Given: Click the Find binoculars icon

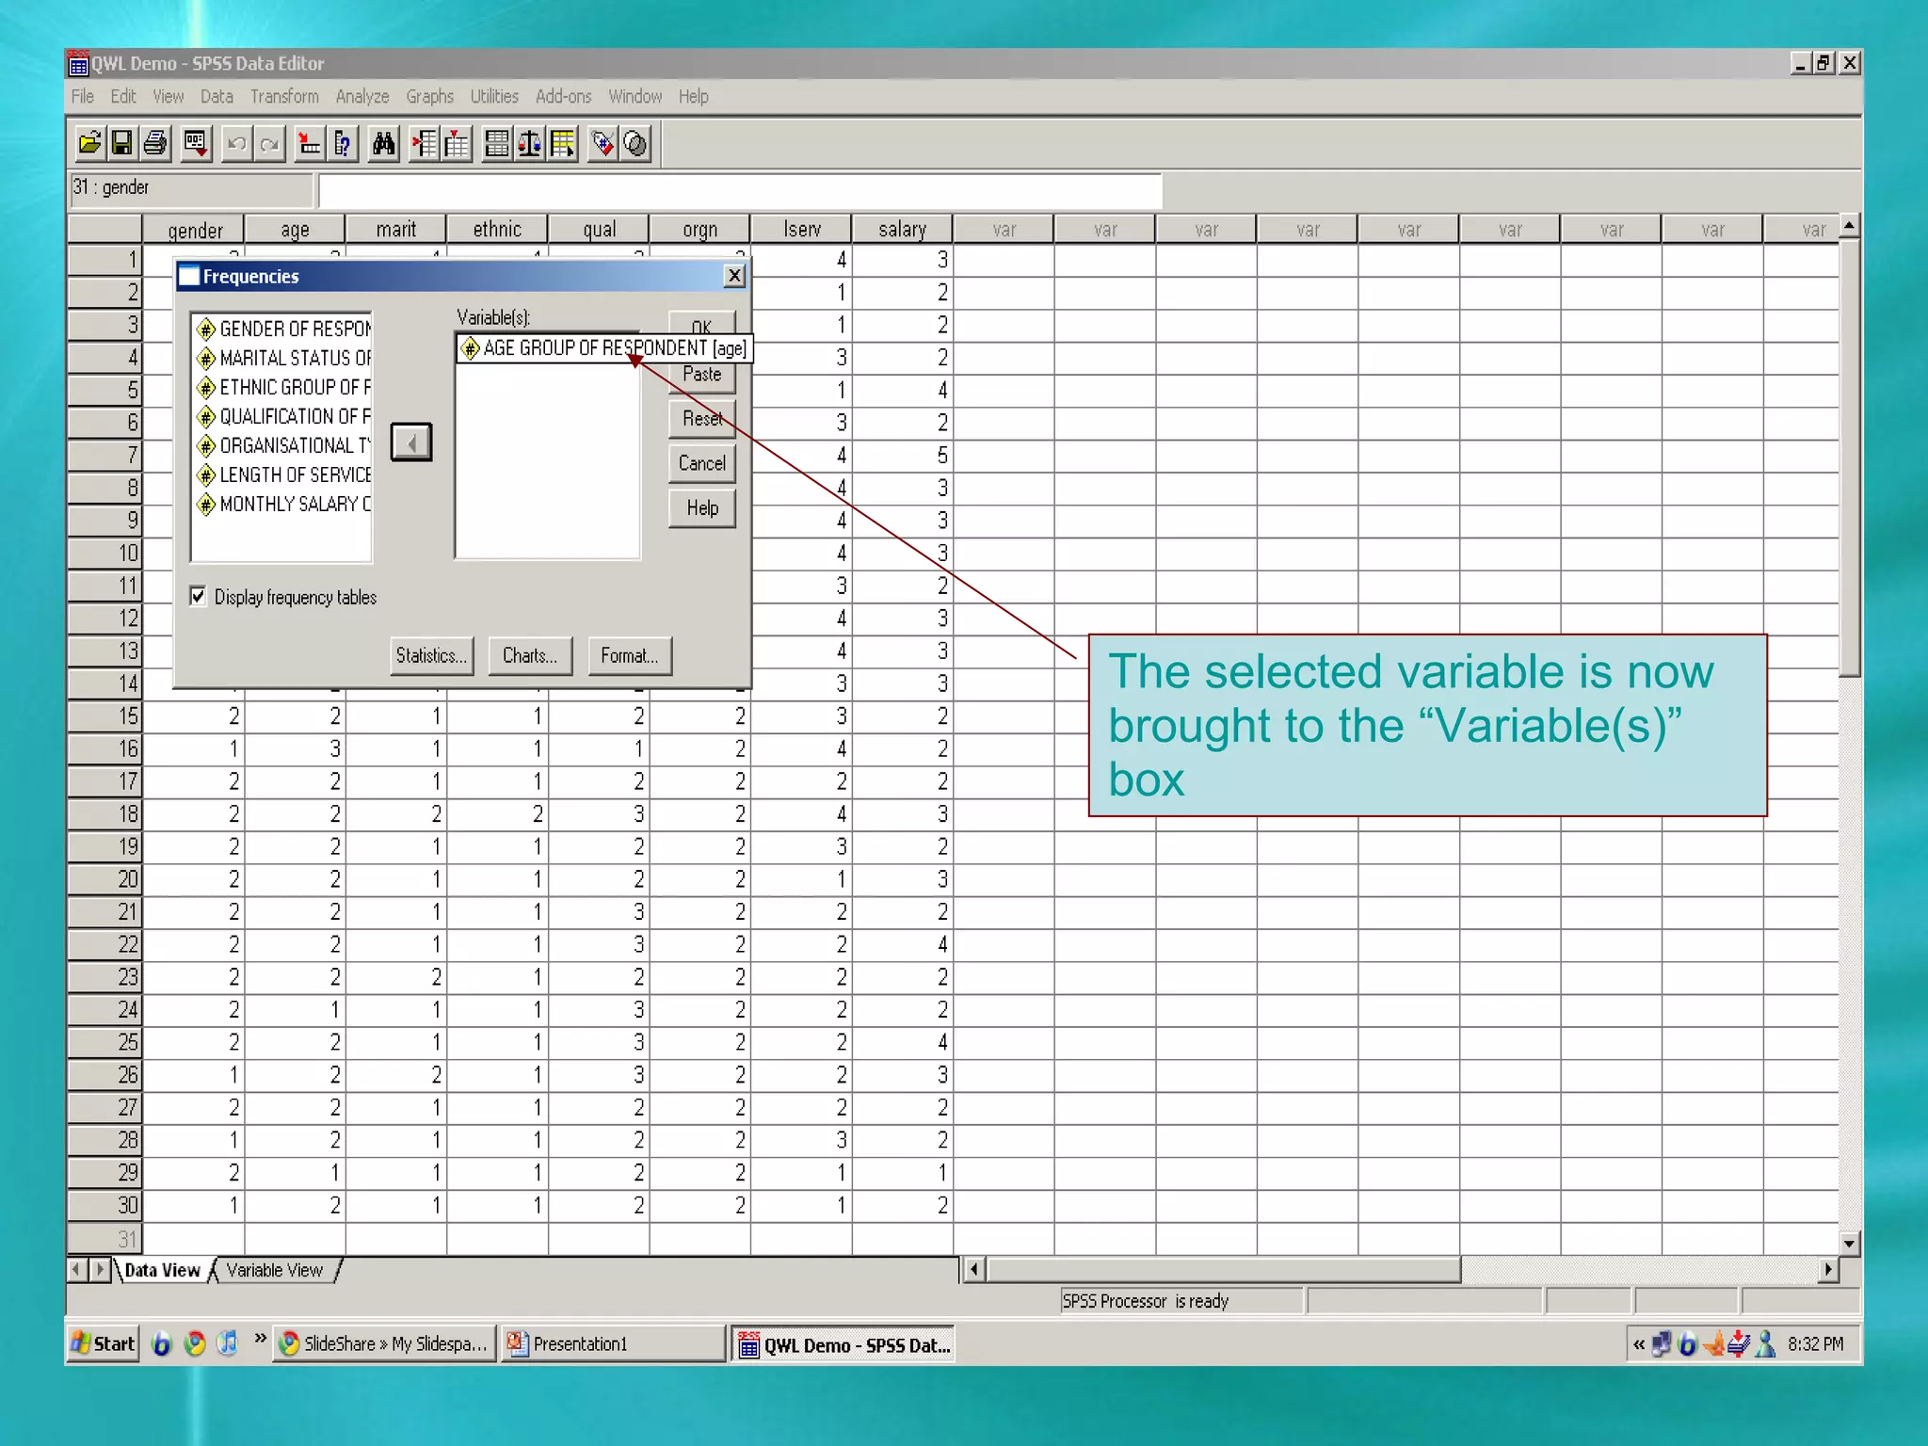Looking at the screenshot, I should [384, 144].
